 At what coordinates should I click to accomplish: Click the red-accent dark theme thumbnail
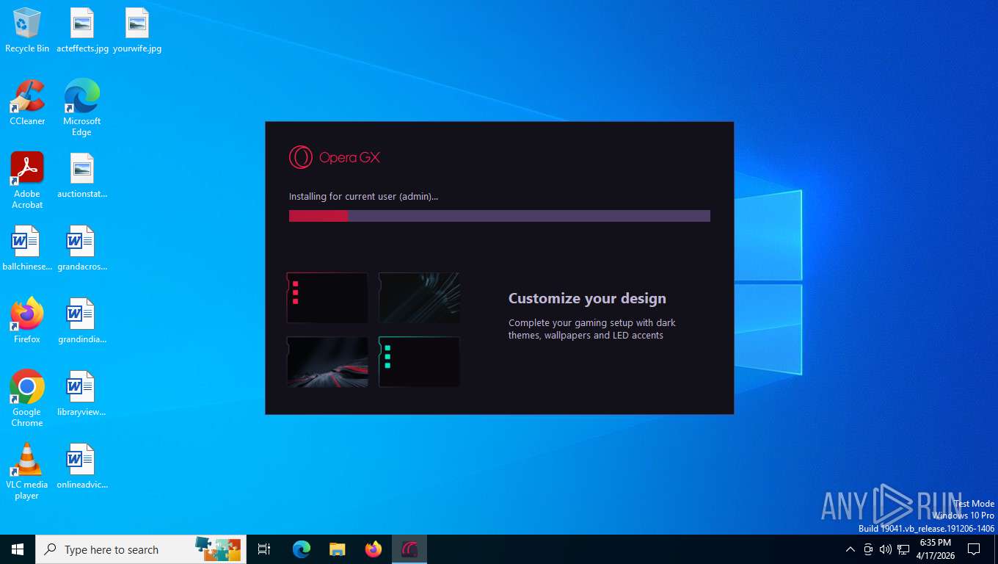pyautogui.click(x=327, y=297)
